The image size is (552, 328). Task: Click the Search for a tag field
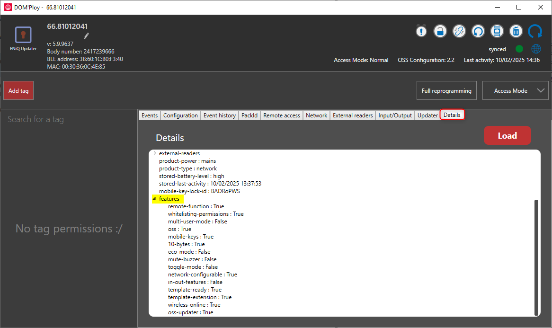click(x=69, y=119)
